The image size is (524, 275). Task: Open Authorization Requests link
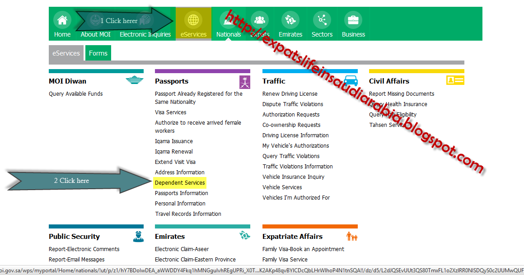tap(291, 115)
